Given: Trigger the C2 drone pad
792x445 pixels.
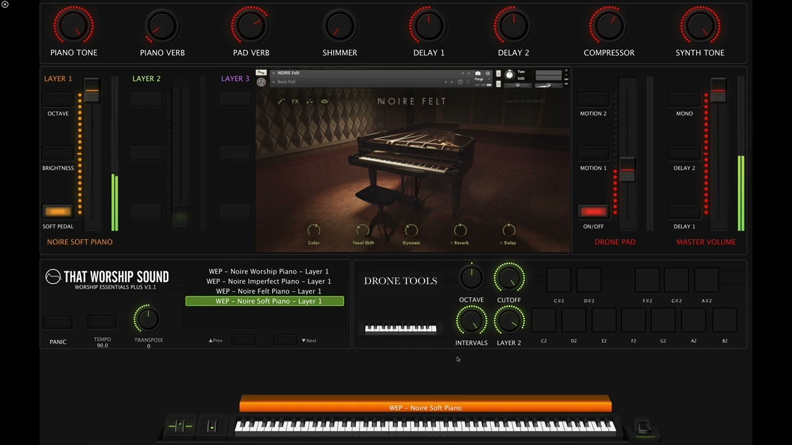Looking at the screenshot, I should point(544,321).
